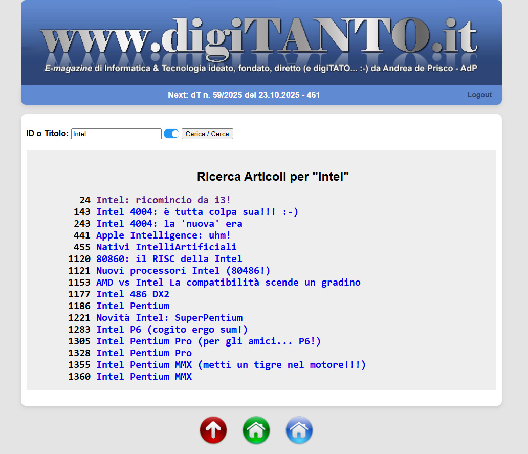Select the green home icon
The height and width of the screenshot is (454, 528).
pos(256,430)
